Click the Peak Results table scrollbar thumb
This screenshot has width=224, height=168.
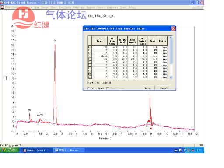click(x=171, y=52)
